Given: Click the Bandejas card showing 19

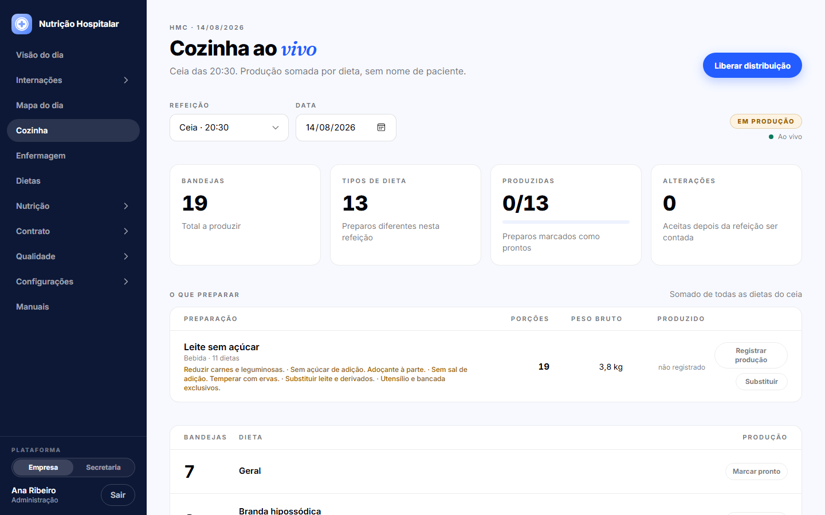Looking at the screenshot, I should click(245, 215).
